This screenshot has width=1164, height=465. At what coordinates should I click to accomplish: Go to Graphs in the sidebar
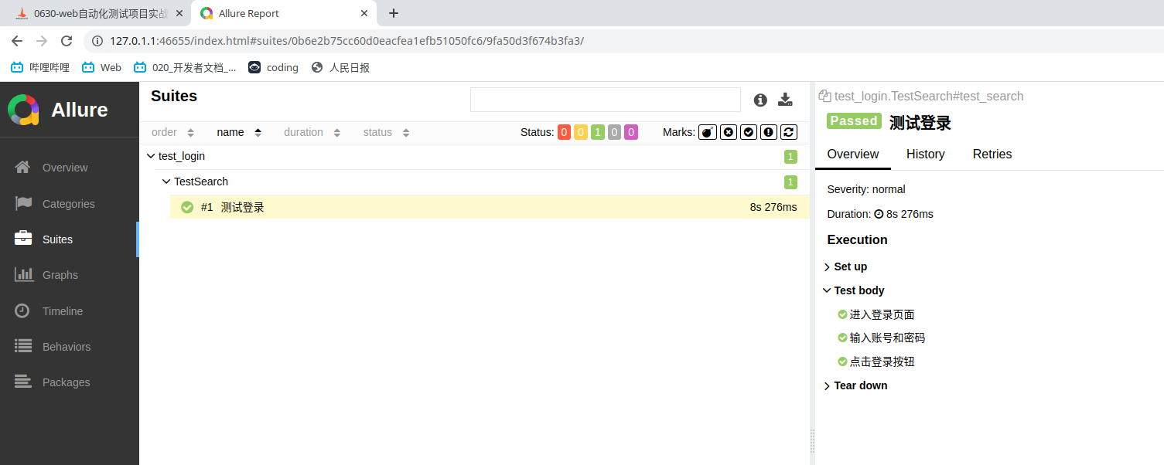60,275
